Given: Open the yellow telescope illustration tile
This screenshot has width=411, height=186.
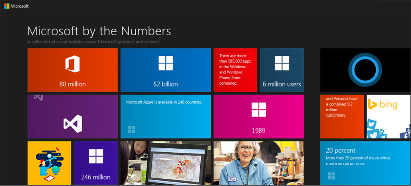Looking at the screenshot, I should click(49, 163).
